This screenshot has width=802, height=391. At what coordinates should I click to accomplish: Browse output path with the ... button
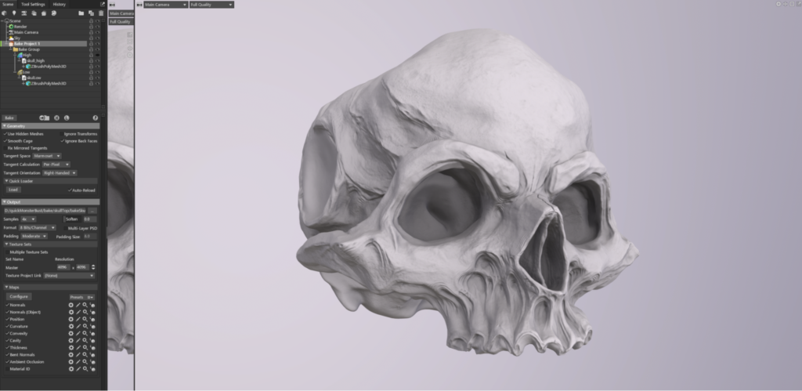click(x=92, y=211)
